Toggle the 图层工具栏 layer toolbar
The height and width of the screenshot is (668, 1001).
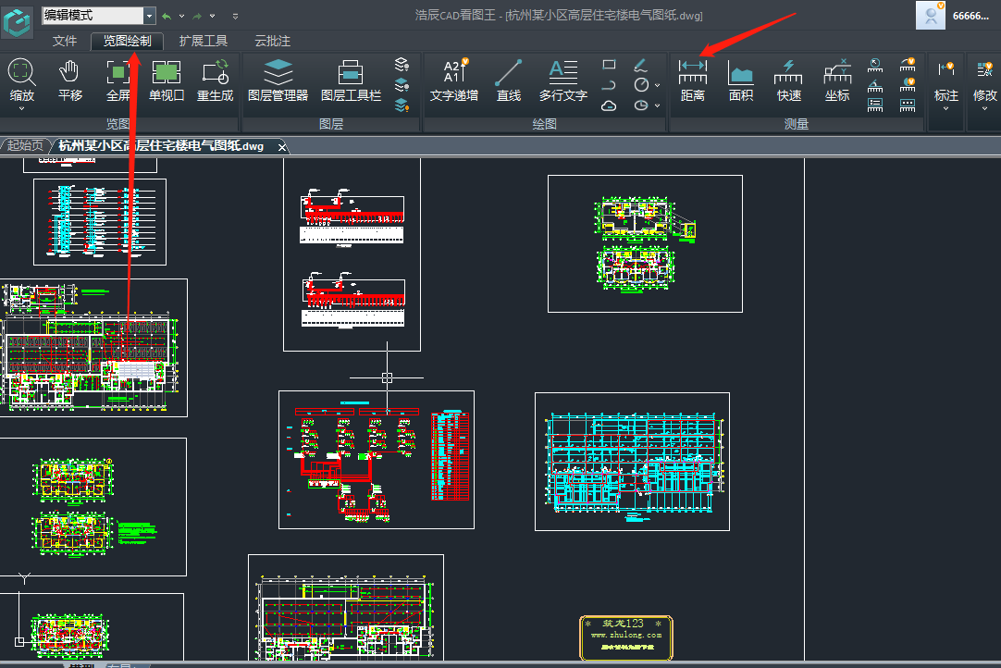(x=351, y=79)
